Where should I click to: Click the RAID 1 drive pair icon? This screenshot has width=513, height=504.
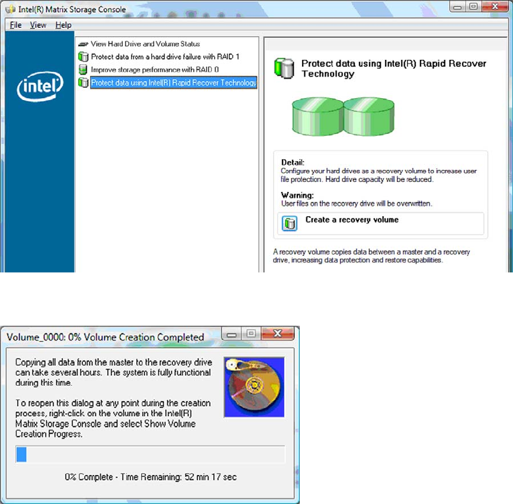[84, 57]
